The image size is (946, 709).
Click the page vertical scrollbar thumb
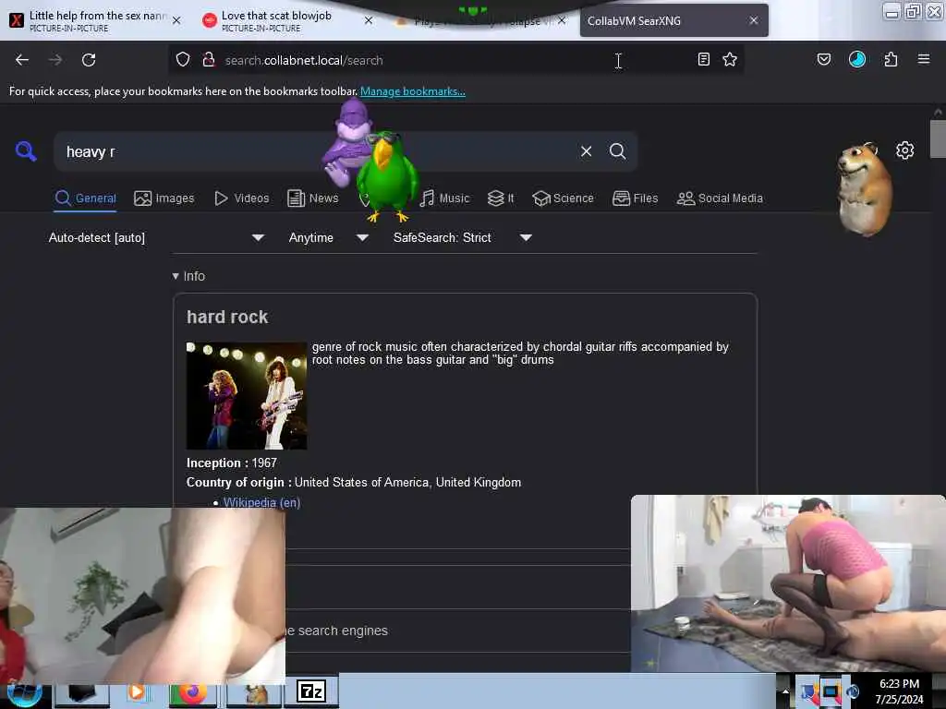(x=938, y=138)
